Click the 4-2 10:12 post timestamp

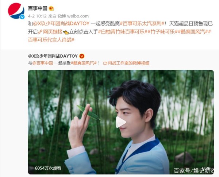37,16
